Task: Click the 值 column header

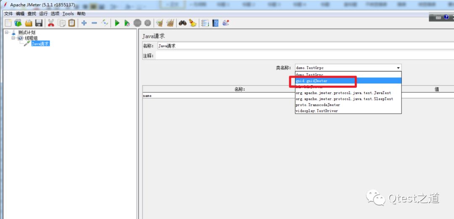Action: (437, 89)
